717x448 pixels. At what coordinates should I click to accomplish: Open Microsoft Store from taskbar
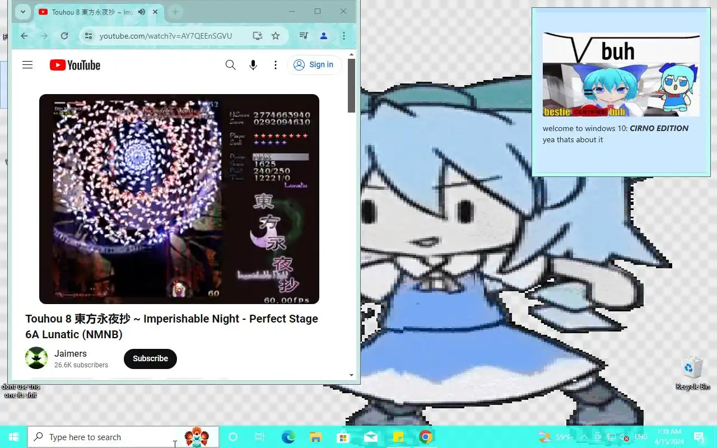[343, 437]
